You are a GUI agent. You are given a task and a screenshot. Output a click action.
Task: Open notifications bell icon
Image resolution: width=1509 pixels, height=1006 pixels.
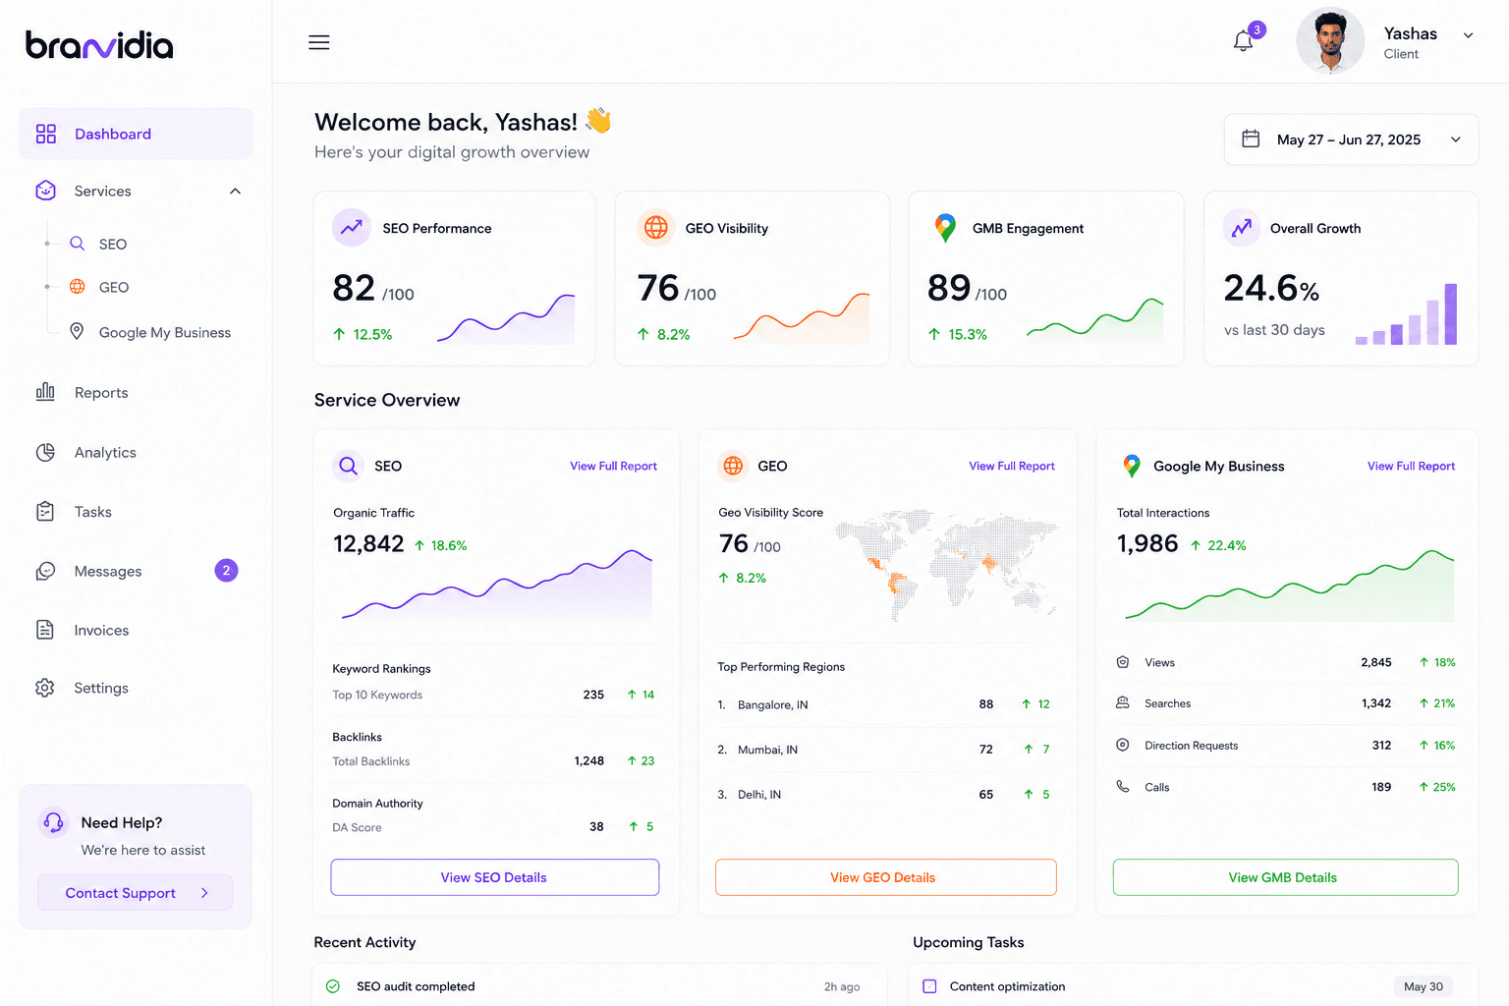point(1244,41)
